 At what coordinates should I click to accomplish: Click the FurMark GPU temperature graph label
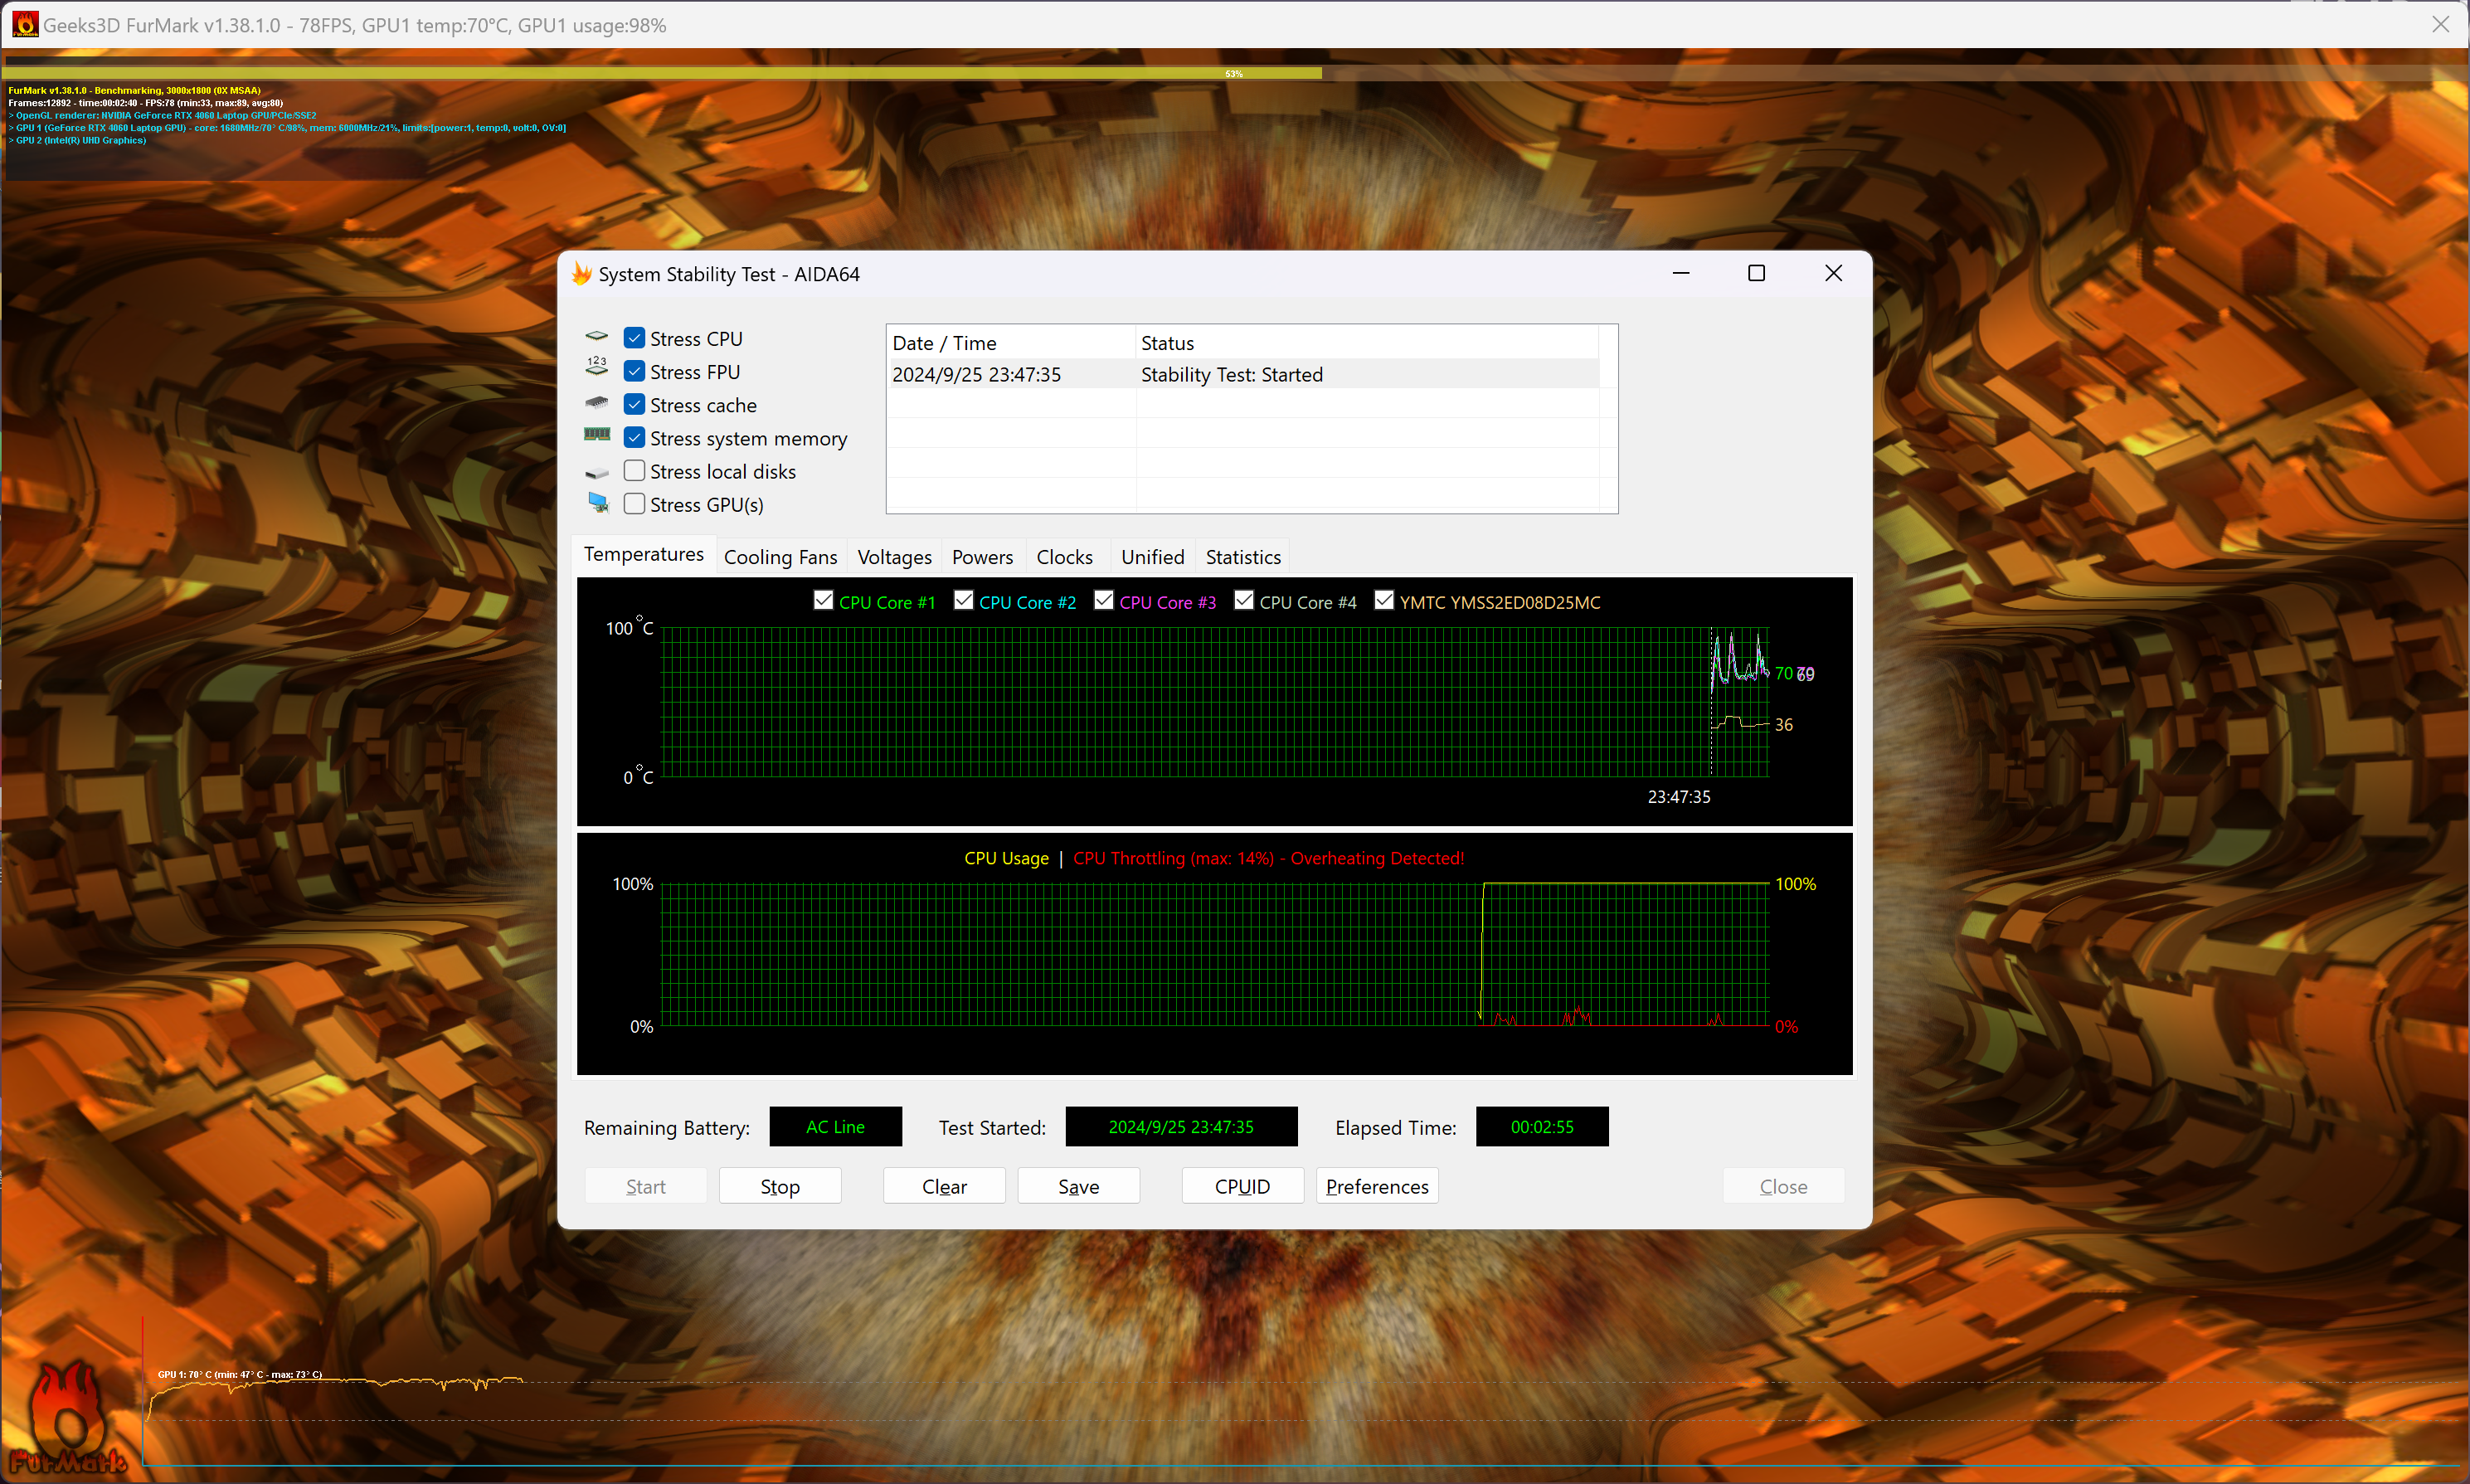point(240,1374)
